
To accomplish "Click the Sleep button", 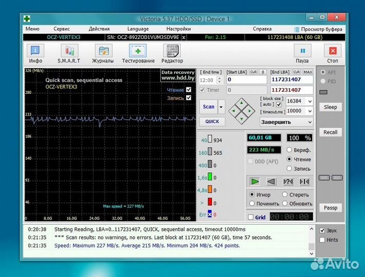I will point(330,107).
